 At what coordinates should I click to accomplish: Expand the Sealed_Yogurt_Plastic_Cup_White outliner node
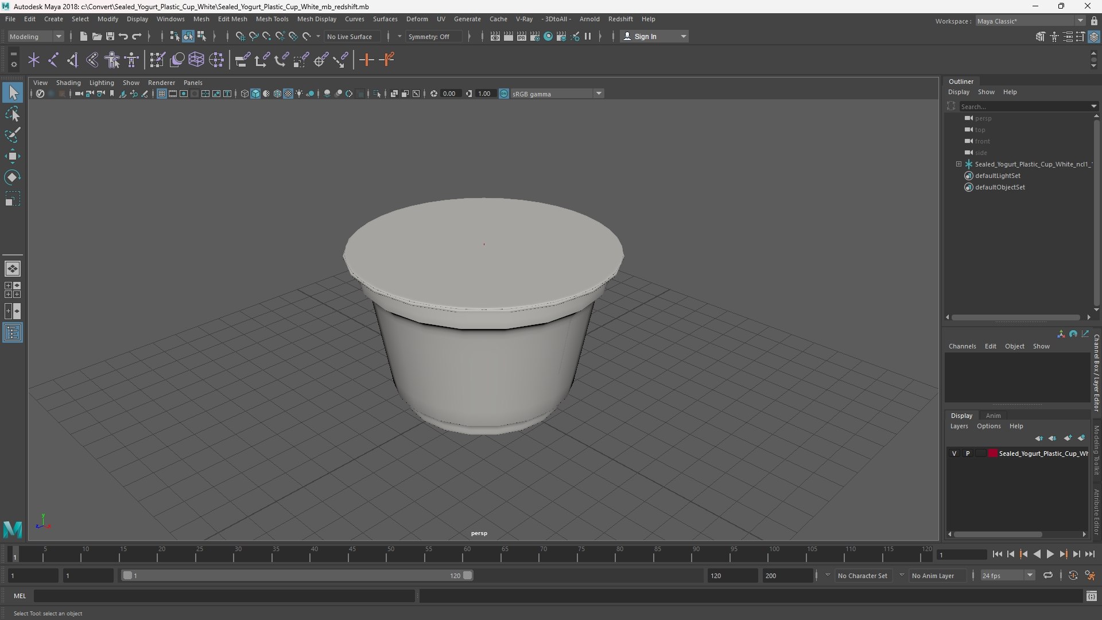pos(959,164)
